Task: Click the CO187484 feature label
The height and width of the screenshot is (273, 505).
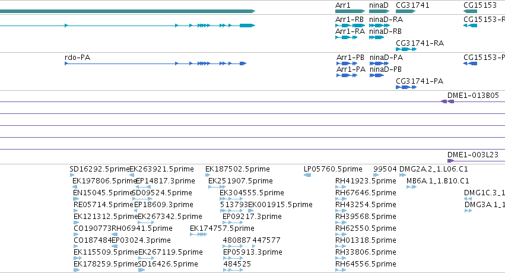Action: point(93,240)
